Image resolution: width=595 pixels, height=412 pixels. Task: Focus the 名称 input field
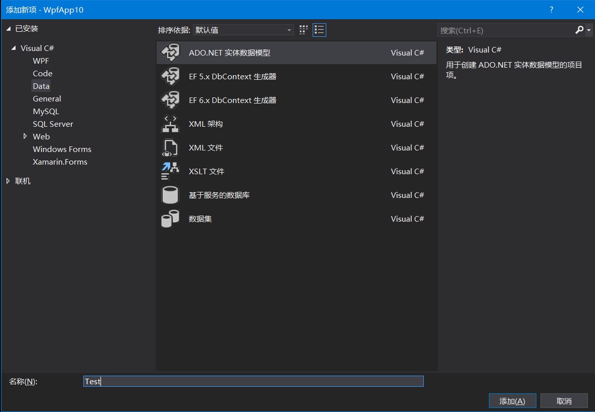(254, 381)
